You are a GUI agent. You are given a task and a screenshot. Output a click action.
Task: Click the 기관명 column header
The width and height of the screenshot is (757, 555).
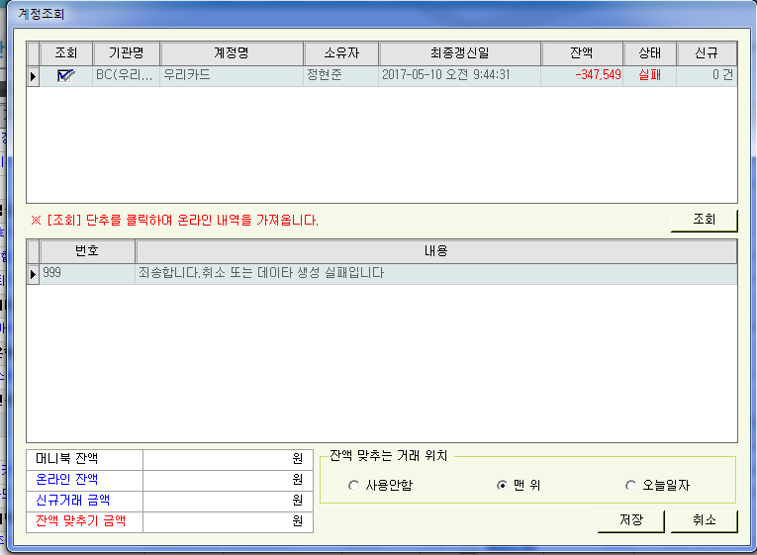(x=126, y=53)
